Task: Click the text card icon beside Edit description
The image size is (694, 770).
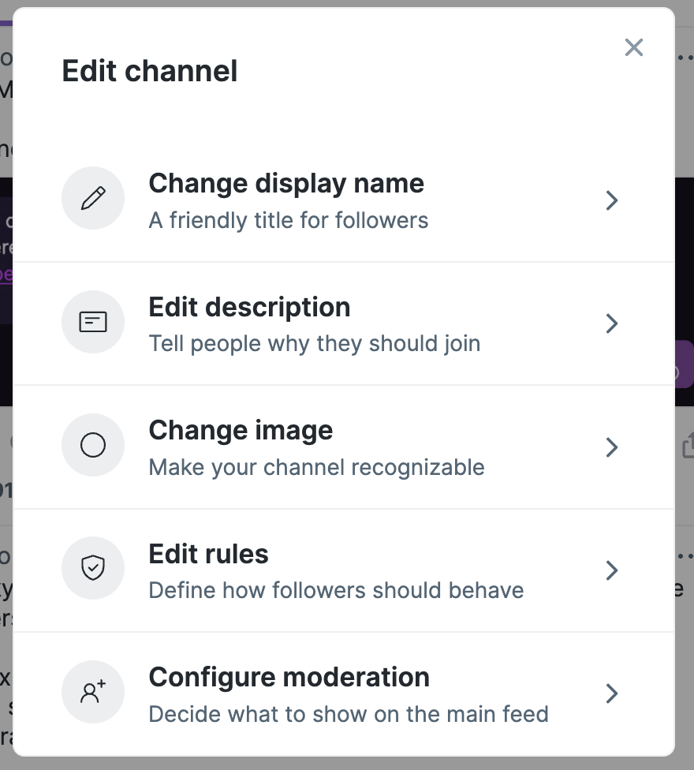Action: [93, 322]
